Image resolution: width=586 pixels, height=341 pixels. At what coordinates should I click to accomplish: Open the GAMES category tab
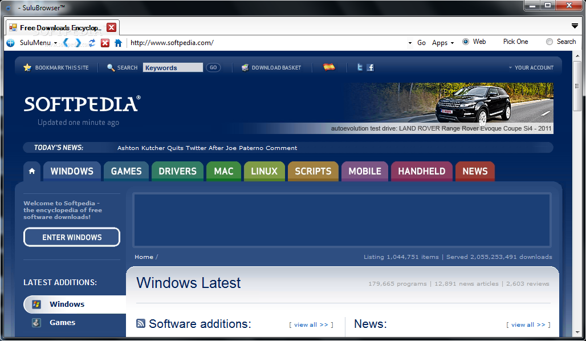click(127, 171)
